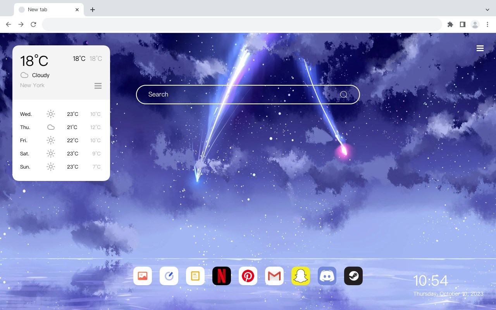Click the magnifier icon in search box
The image size is (496, 310).
[343, 95]
